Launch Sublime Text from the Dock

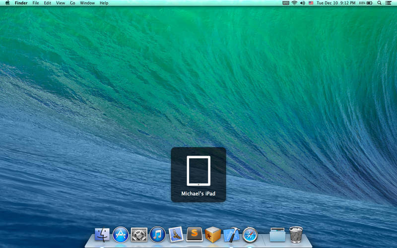195,234
